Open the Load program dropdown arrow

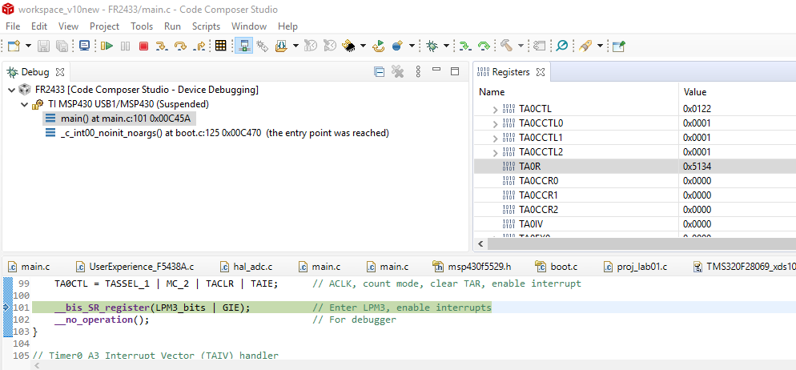(295, 46)
